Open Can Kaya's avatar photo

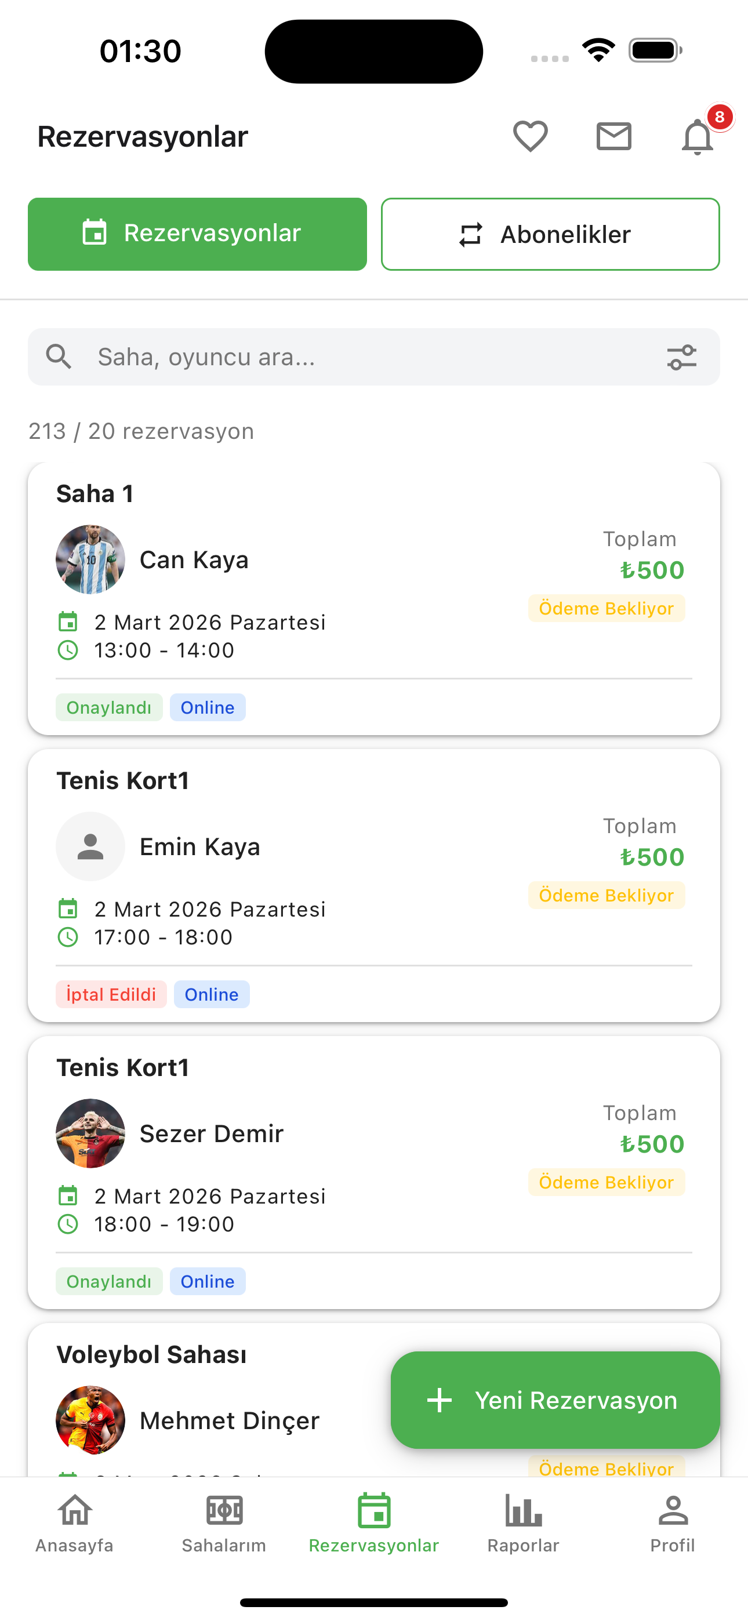click(90, 559)
